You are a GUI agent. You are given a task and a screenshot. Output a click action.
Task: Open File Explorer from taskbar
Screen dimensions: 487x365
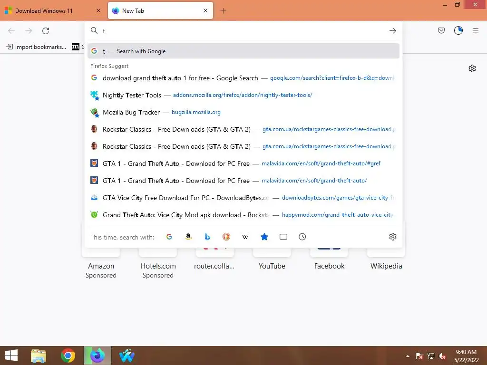click(39, 355)
